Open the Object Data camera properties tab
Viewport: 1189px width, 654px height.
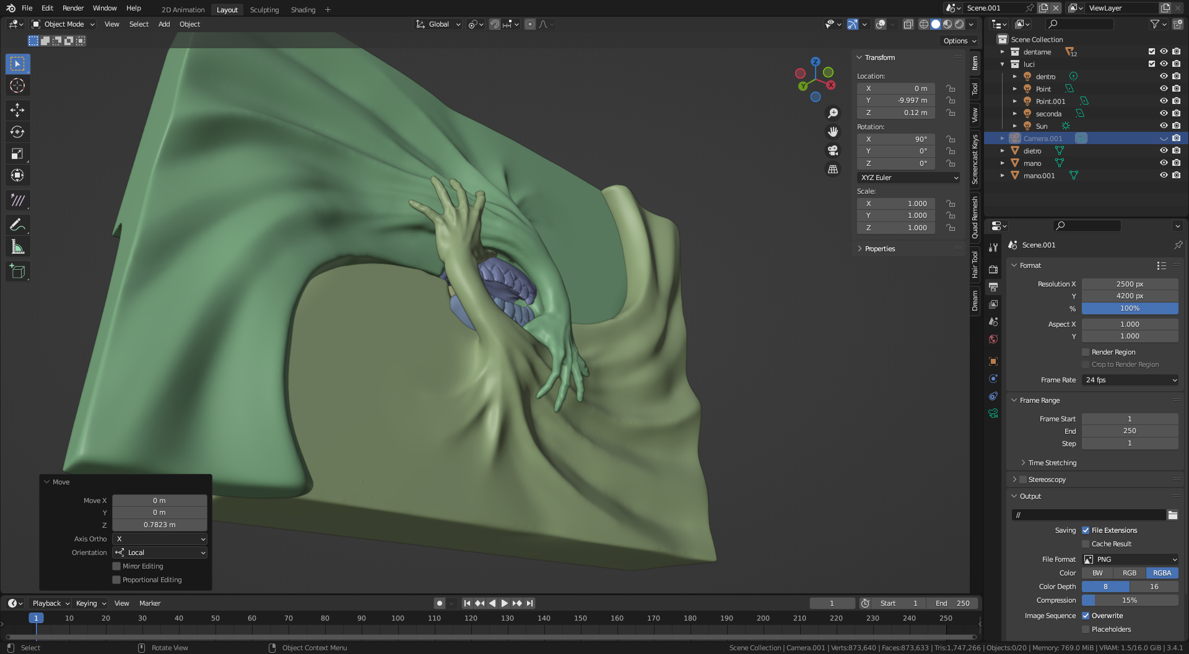(x=993, y=413)
